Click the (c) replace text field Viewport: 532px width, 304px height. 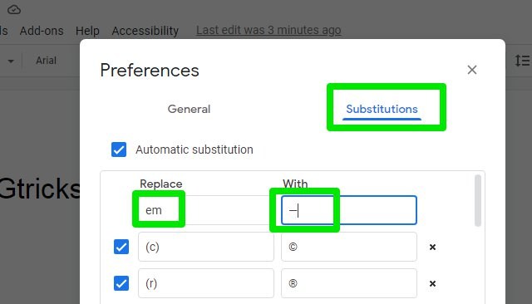click(206, 247)
